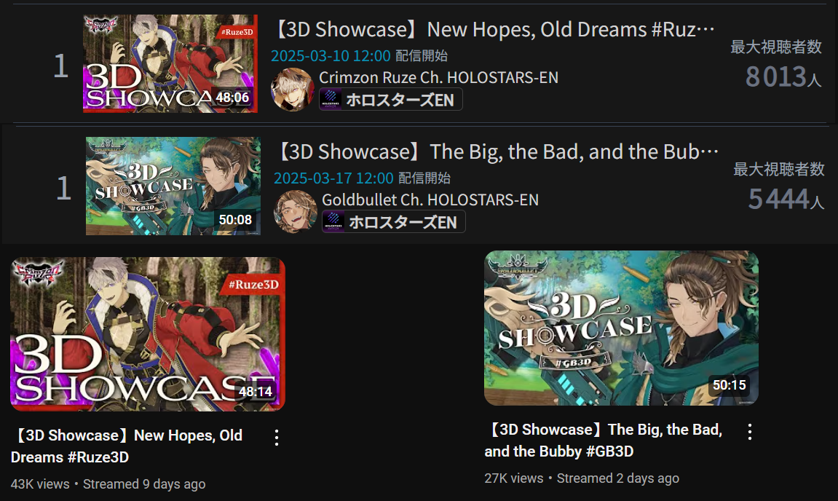This screenshot has height=501, width=838.
Task: Open the ranked 'The Big, the Bad, and the Bub…' title
Action: click(497, 152)
